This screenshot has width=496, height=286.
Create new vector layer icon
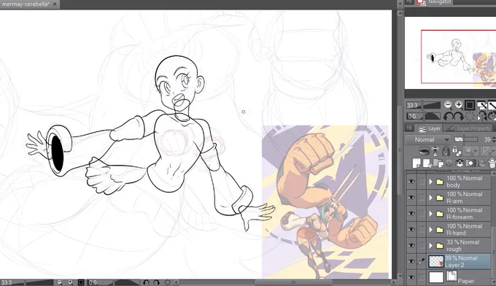point(427,163)
